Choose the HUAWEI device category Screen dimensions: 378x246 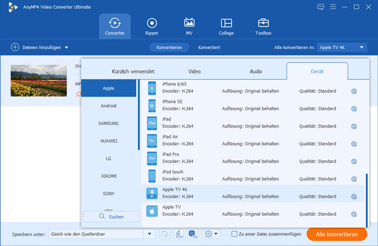[x=109, y=141]
